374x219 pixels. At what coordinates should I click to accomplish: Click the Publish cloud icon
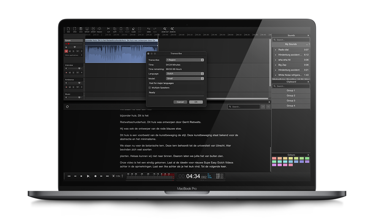[99, 29]
